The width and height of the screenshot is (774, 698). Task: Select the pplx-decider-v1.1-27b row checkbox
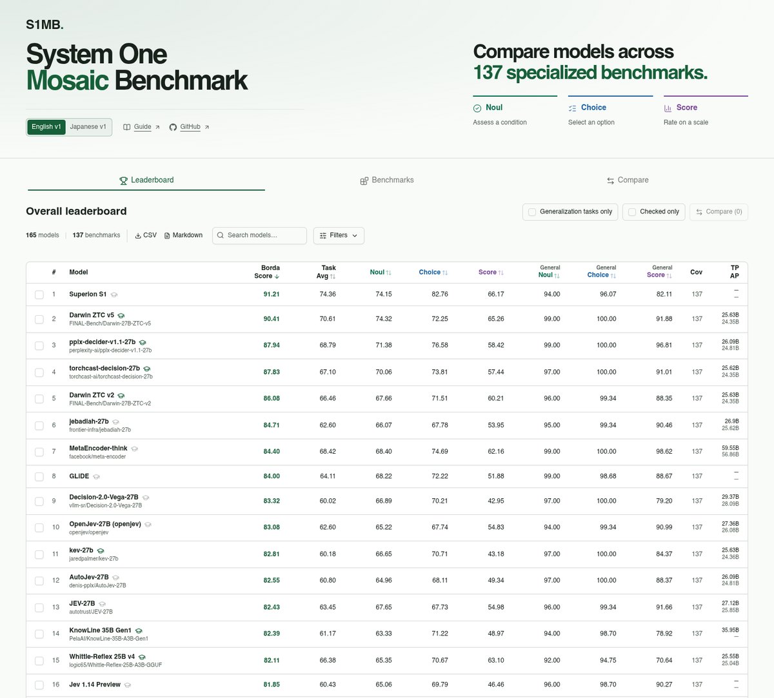click(x=39, y=346)
